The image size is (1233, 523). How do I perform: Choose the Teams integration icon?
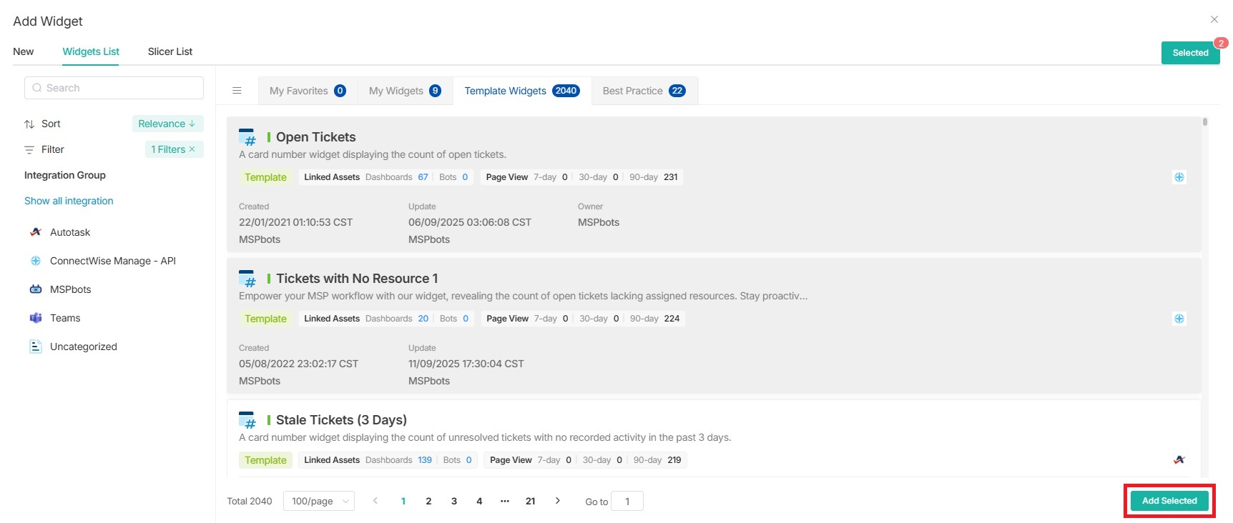(x=36, y=318)
